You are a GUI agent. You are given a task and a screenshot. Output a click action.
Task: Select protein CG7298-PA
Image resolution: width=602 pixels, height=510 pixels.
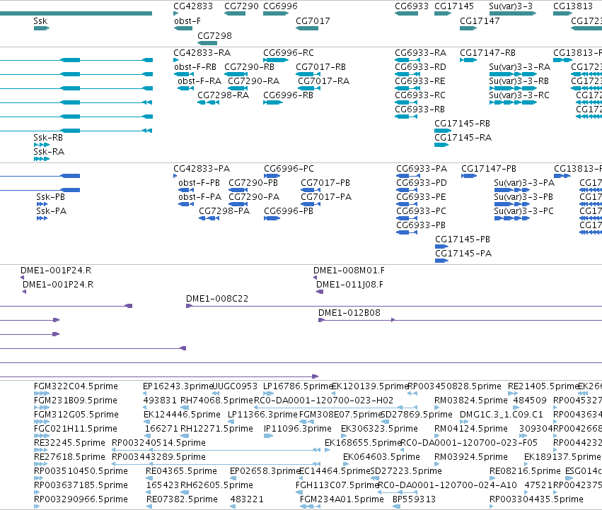tap(224, 211)
